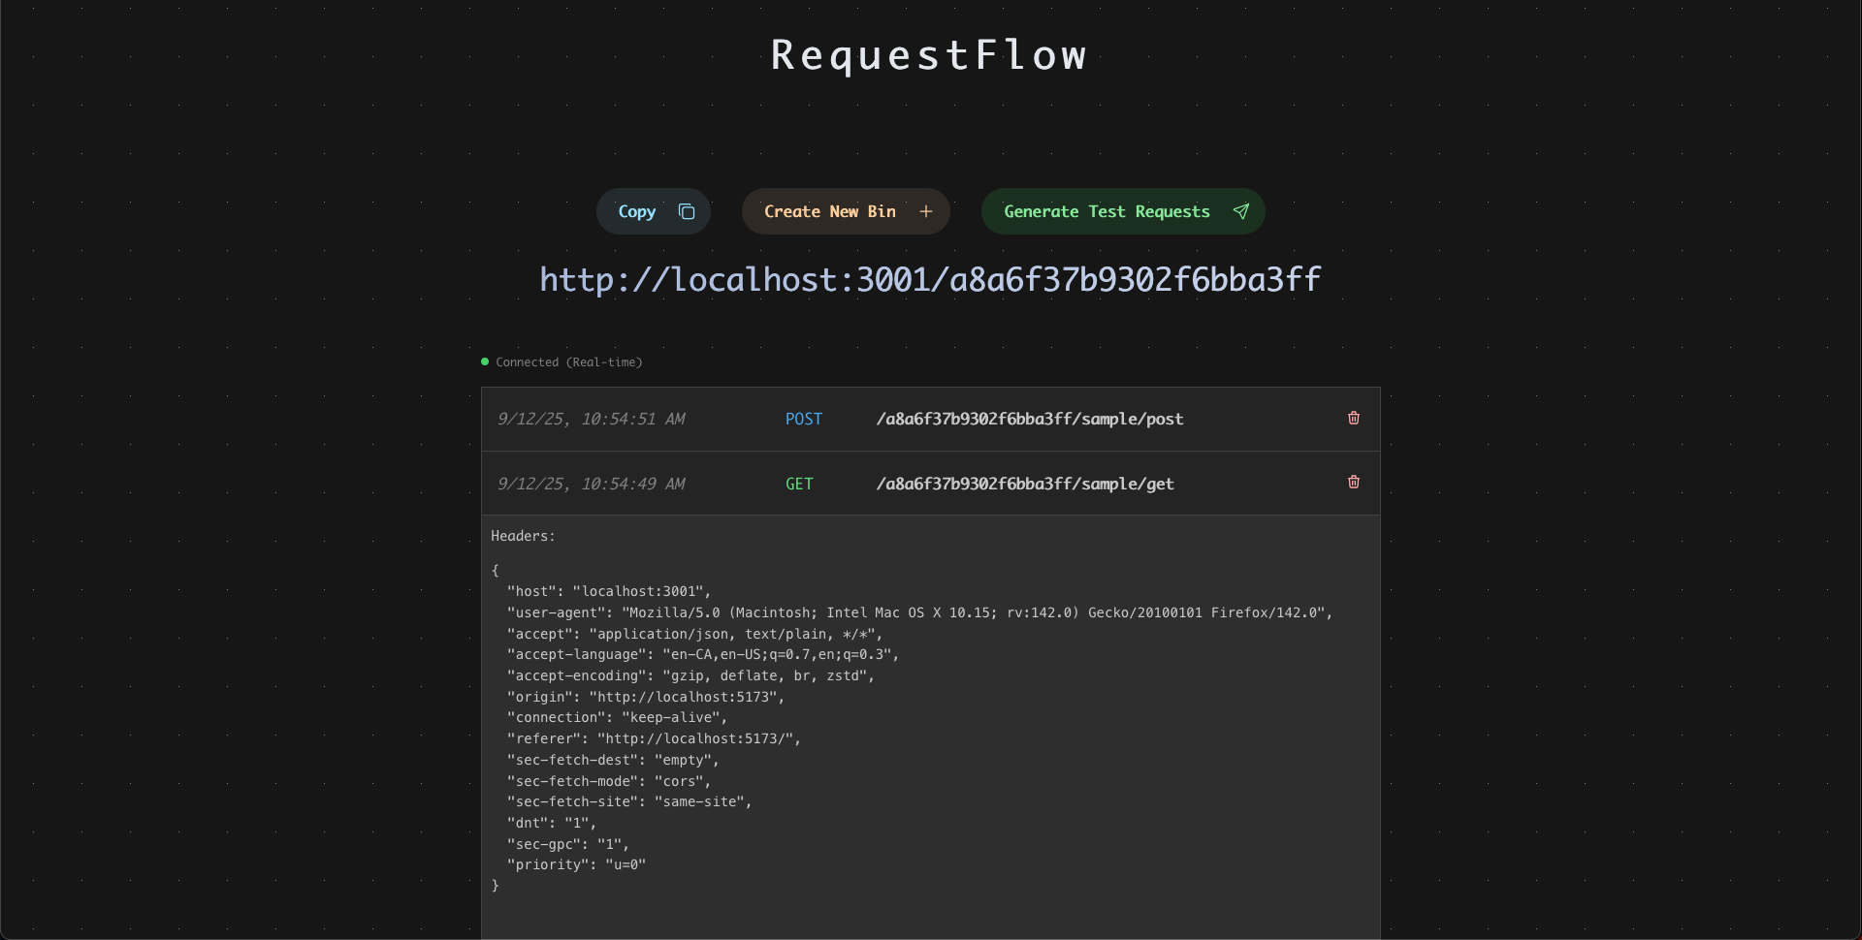Click the 10:54:49 AM timestamp

[x=591, y=484]
